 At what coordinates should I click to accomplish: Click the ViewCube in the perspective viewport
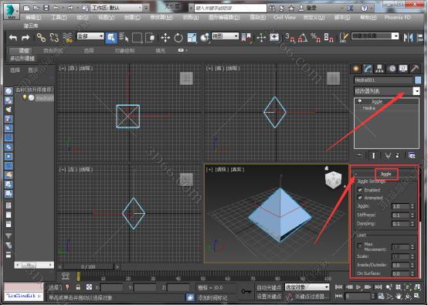(333, 180)
